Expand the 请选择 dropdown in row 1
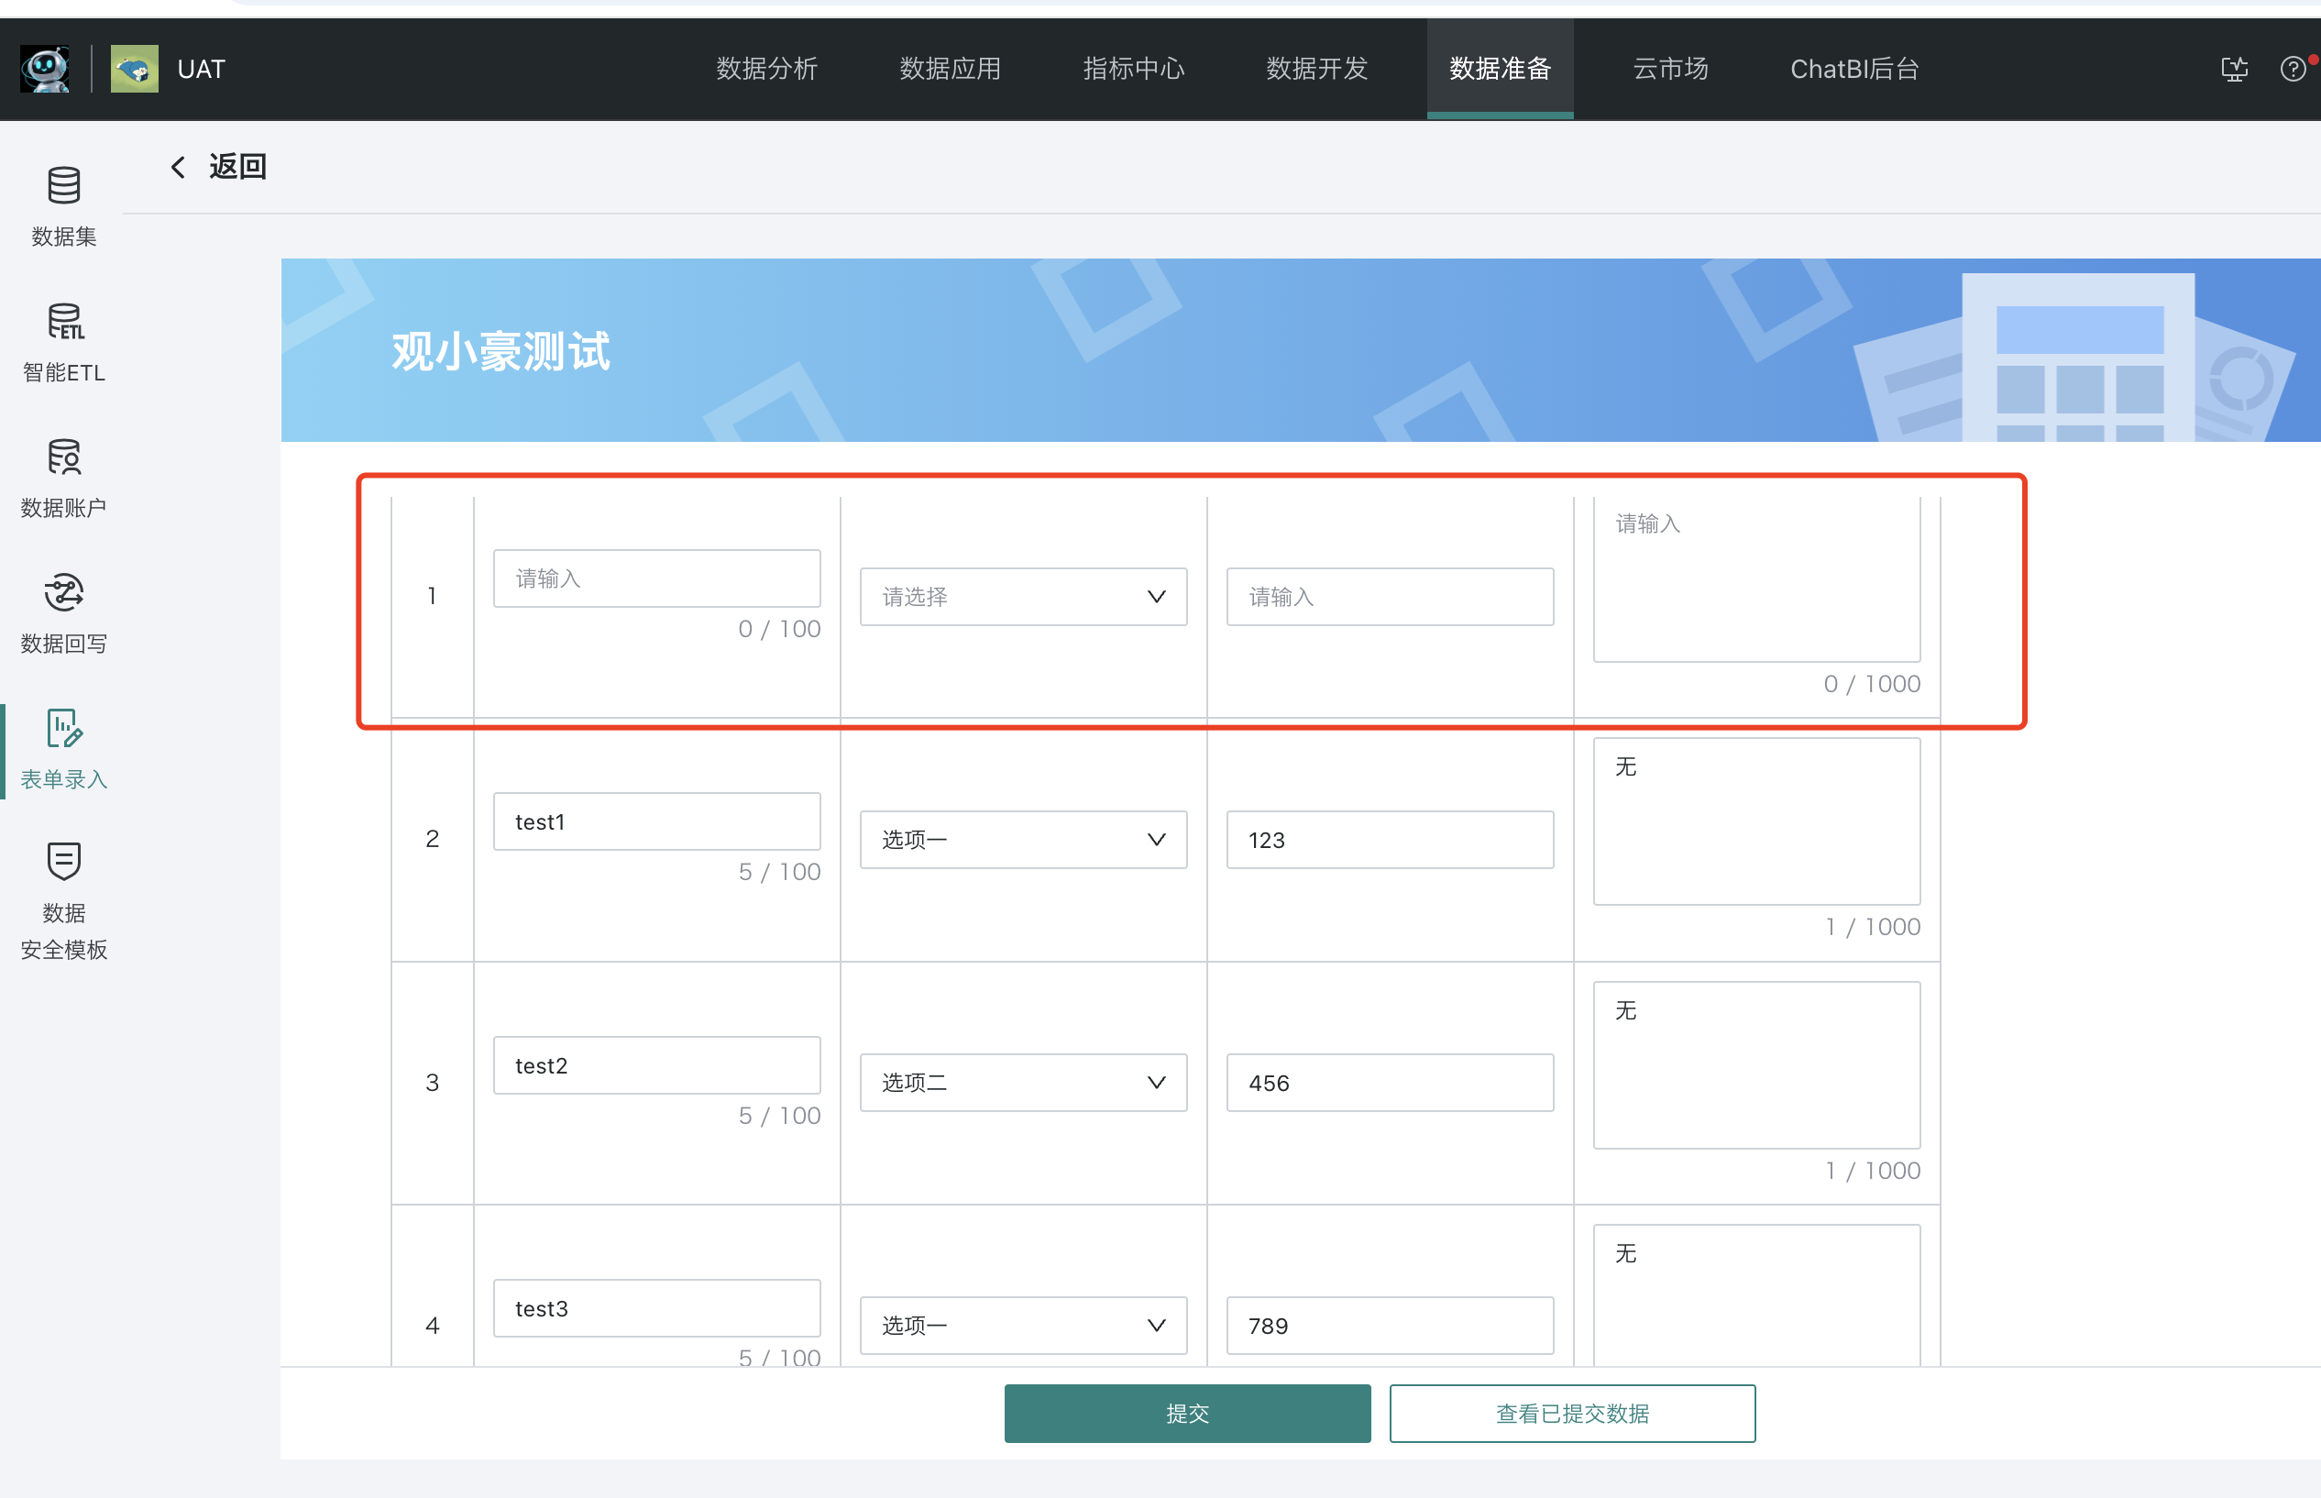 tap(1022, 596)
